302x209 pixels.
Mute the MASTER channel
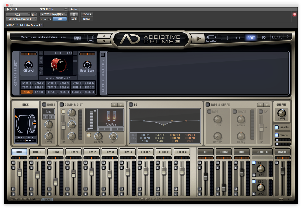pos(277,163)
